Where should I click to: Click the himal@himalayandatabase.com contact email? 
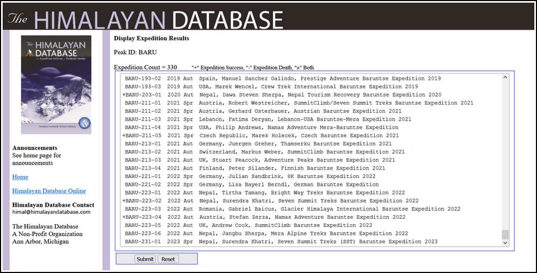[x=52, y=212]
